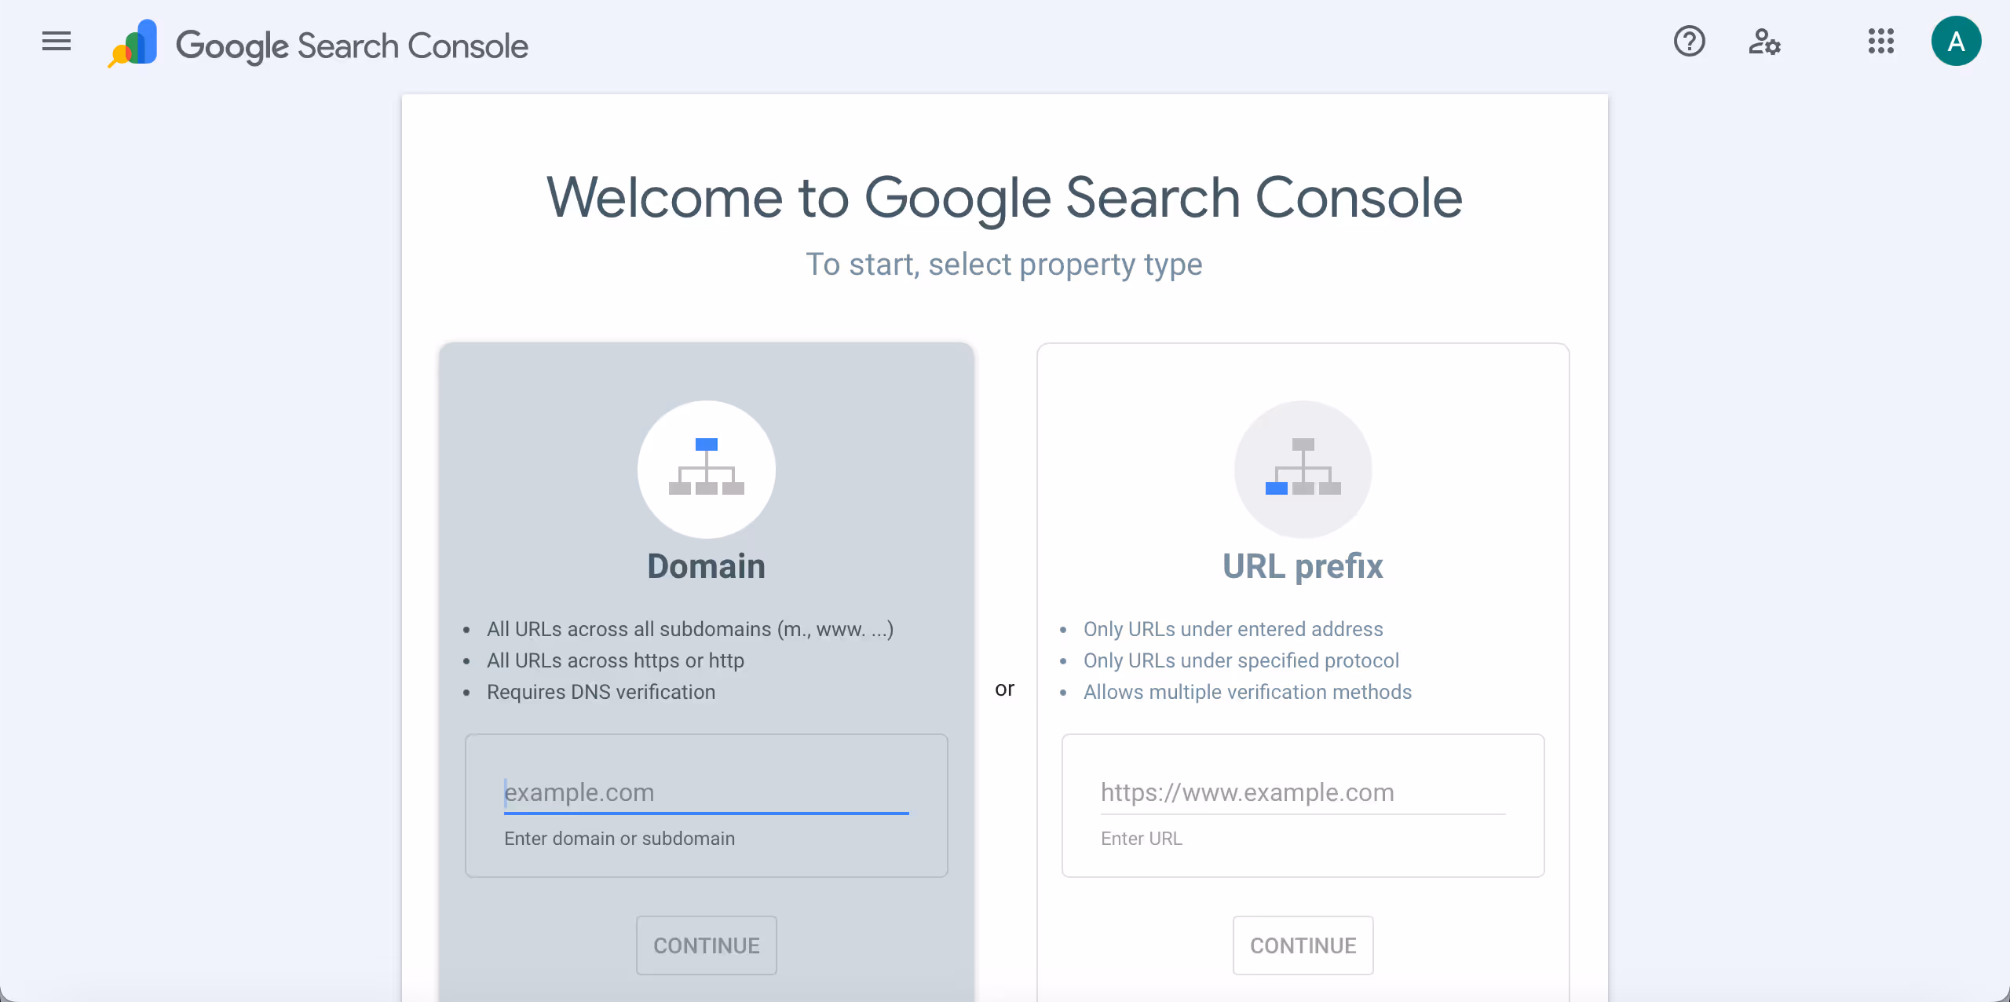Click the Google Search Console logo icon
Image resolution: width=2010 pixels, height=1002 pixels.
click(133, 43)
